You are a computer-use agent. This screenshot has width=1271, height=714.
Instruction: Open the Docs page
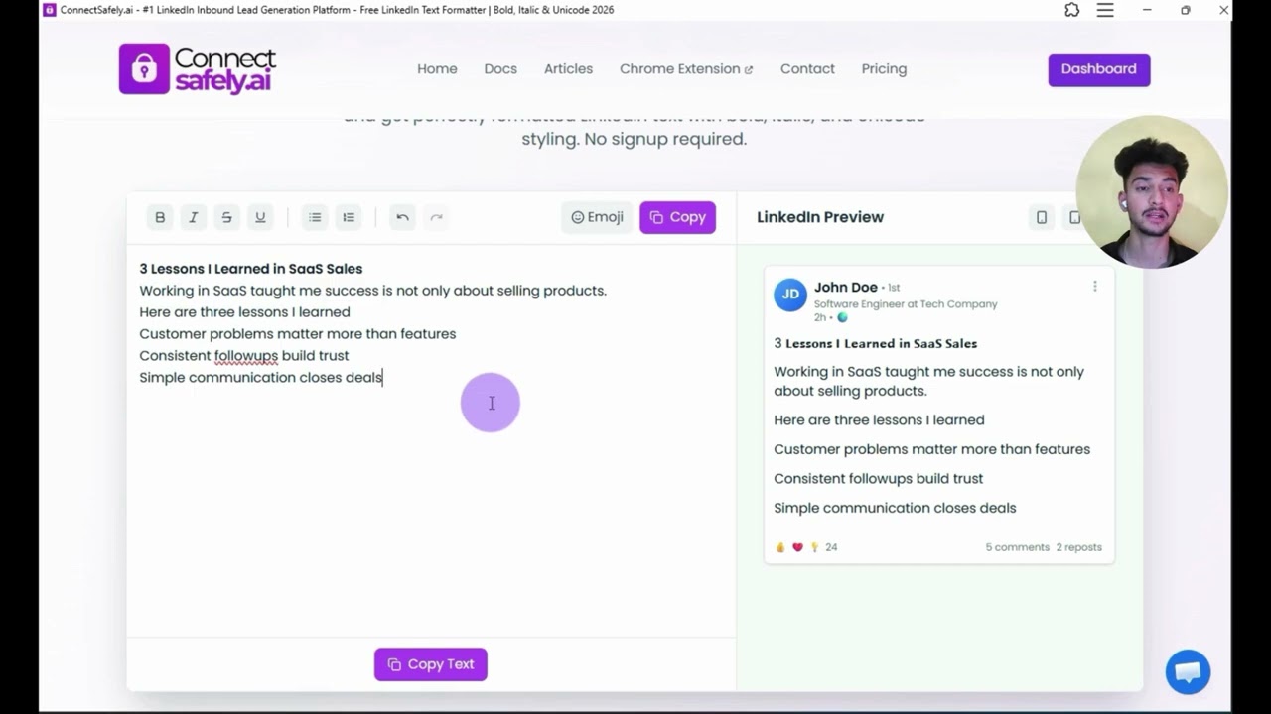point(500,69)
